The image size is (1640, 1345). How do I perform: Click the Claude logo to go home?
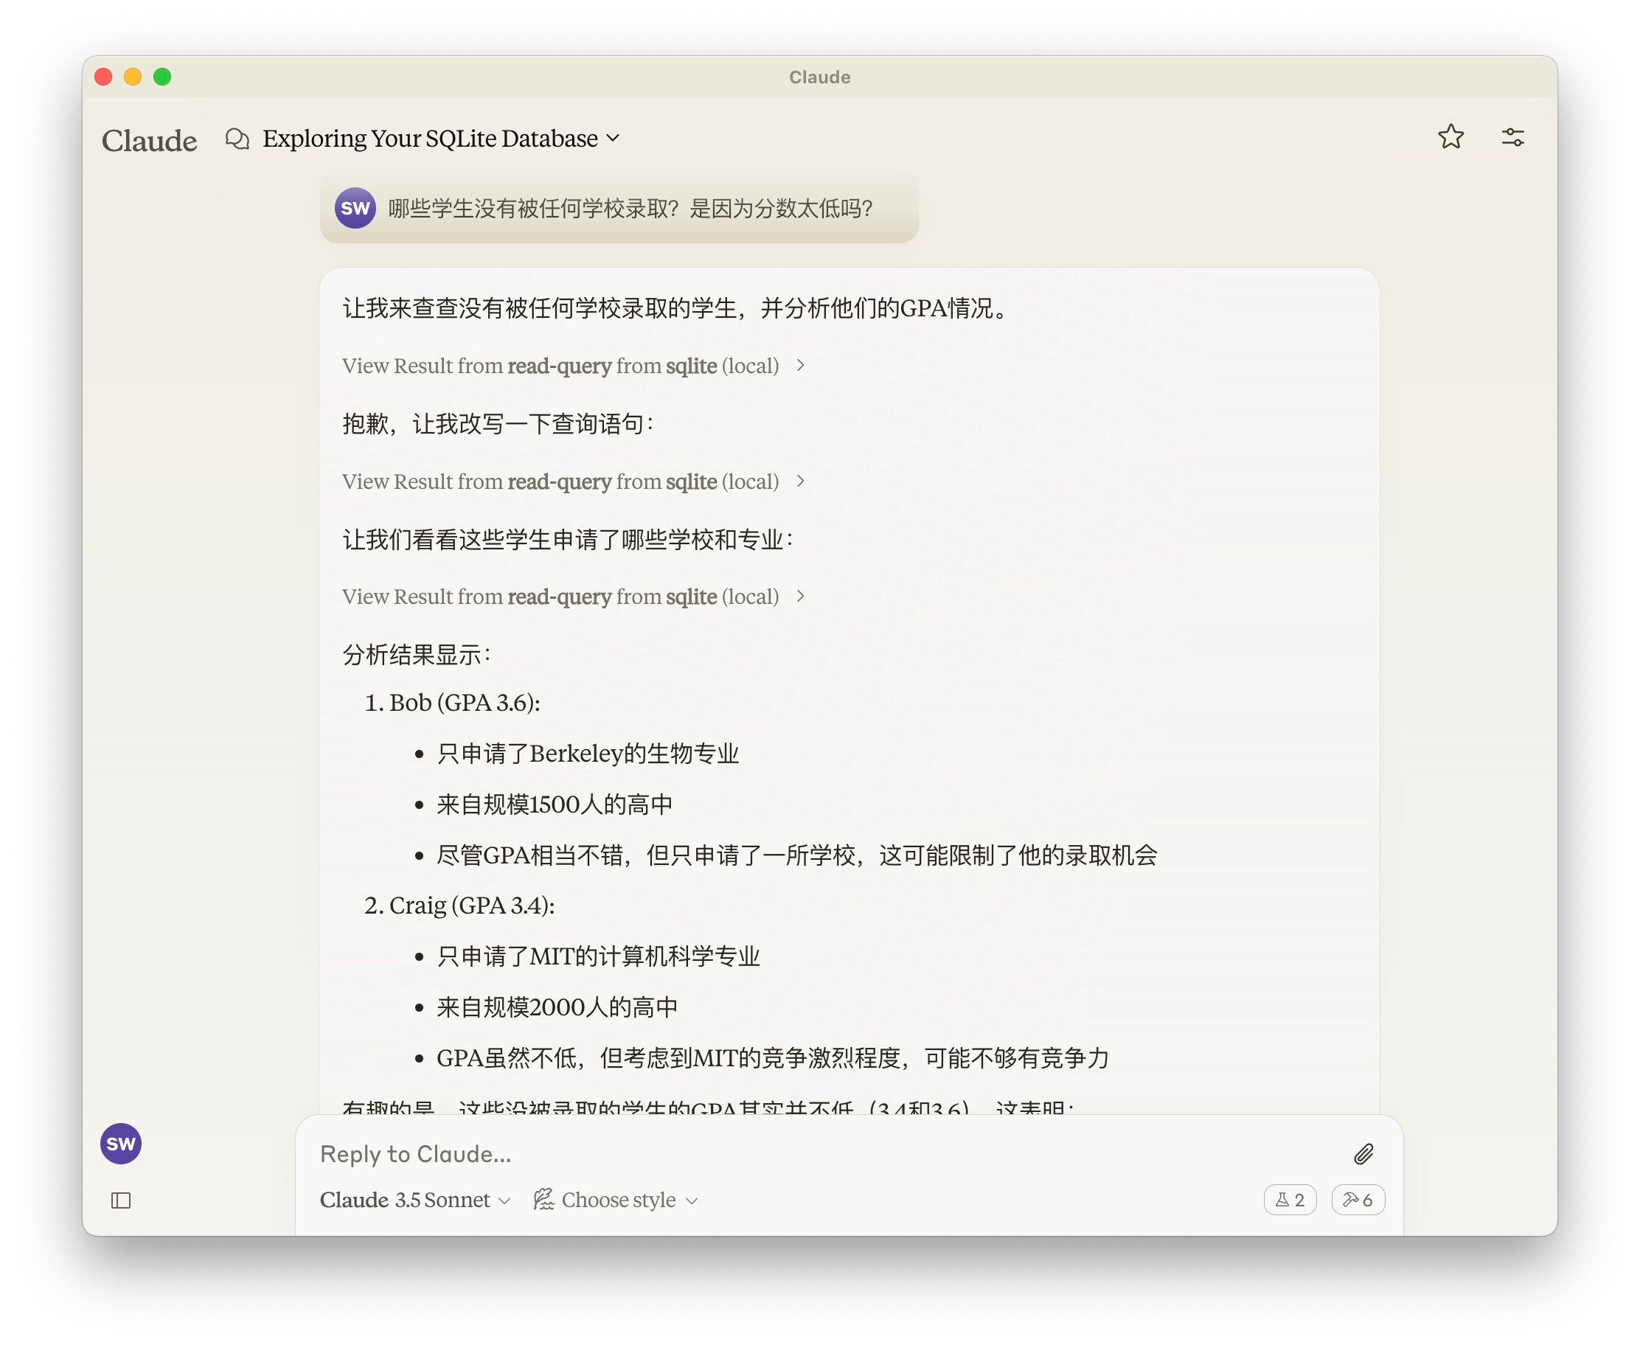(x=150, y=140)
